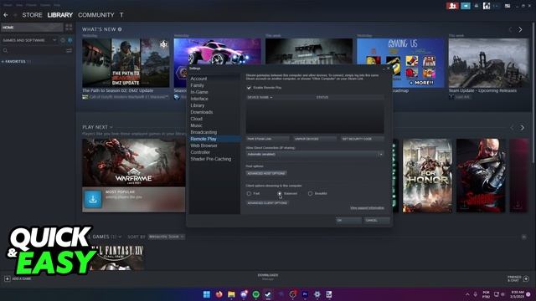536x301 pixels.
Task: Open For Honor game thumbnail
Action: pyautogui.click(x=427, y=176)
